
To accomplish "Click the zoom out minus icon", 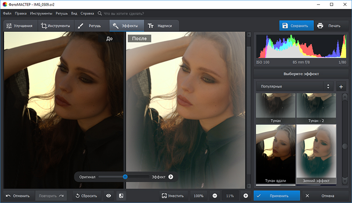I will point(214,195).
